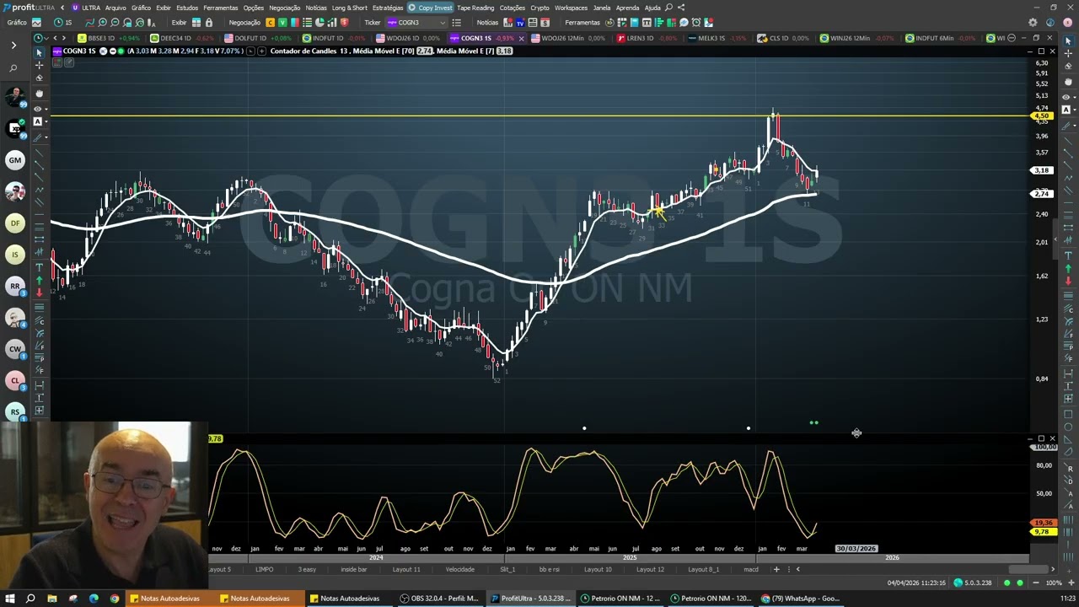Add a new layout with plus button

click(776, 569)
